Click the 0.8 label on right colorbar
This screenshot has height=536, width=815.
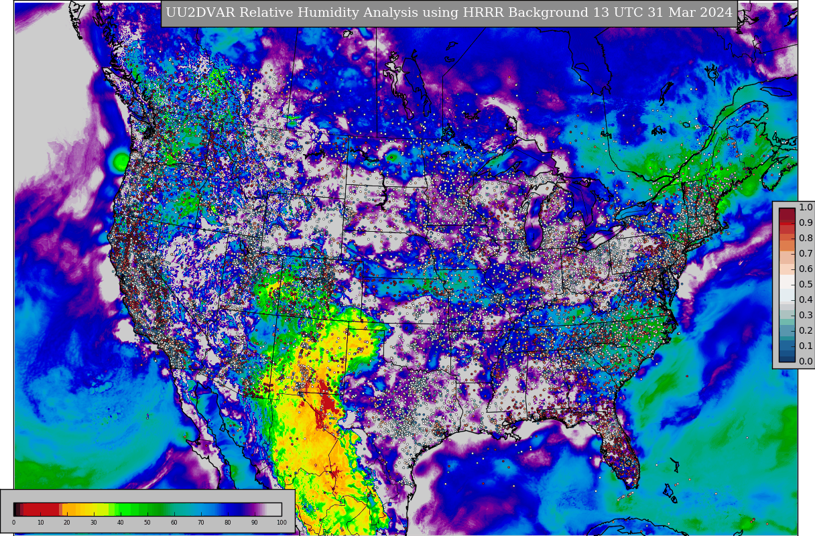click(x=806, y=239)
